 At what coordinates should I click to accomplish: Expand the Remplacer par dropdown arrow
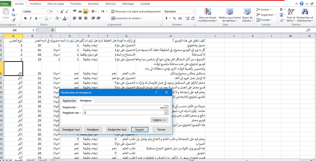166,113
